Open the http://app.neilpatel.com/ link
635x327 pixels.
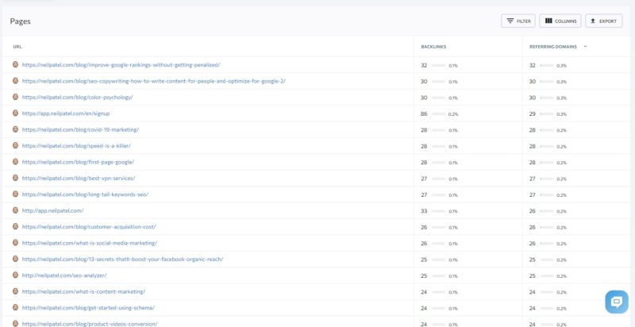pyautogui.click(x=52, y=210)
